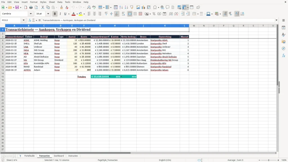This screenshot has width=288, height=162.
Task: Sort ascending A to Z
Action: [121, 7]
